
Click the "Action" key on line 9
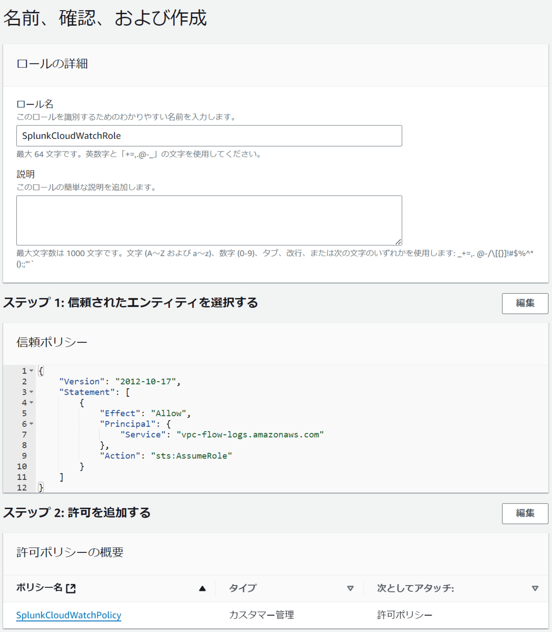tap(120, 456)
